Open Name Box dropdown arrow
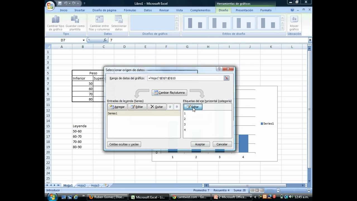This screenshot has height=201, width=357. pos(83,40)
